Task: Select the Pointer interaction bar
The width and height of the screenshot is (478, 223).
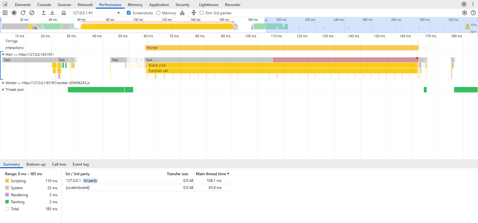Action: point(282,48)
